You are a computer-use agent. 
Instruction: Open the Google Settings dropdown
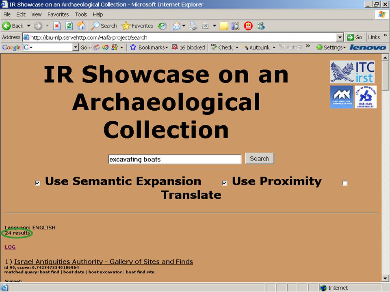click(x=344, y=48)
